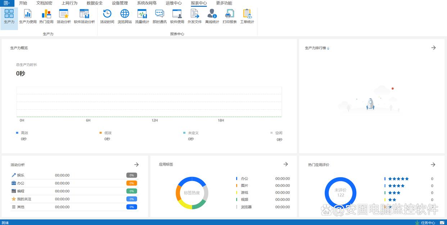Open 任务中心 in the status bar

pos(428,222)
